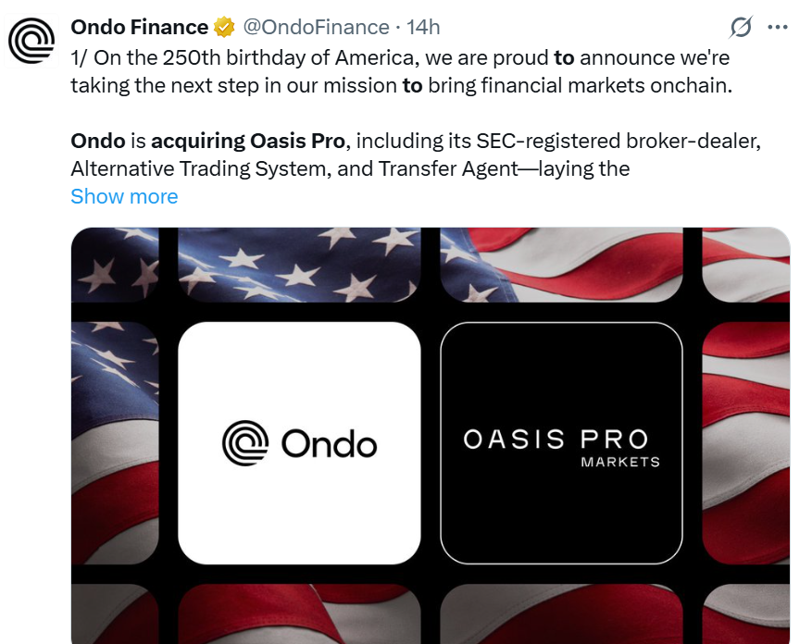Open the @OndoFinance handle link

[x=316, y=27]
